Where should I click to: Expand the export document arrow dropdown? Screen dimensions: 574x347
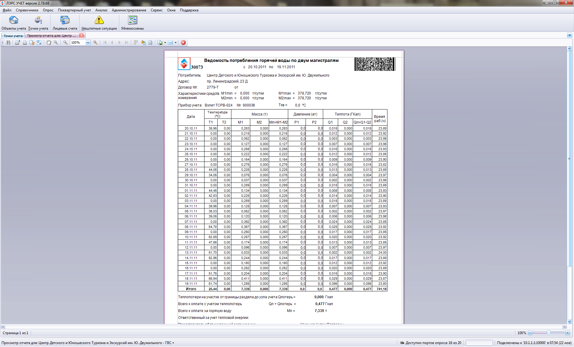(165, 42)
